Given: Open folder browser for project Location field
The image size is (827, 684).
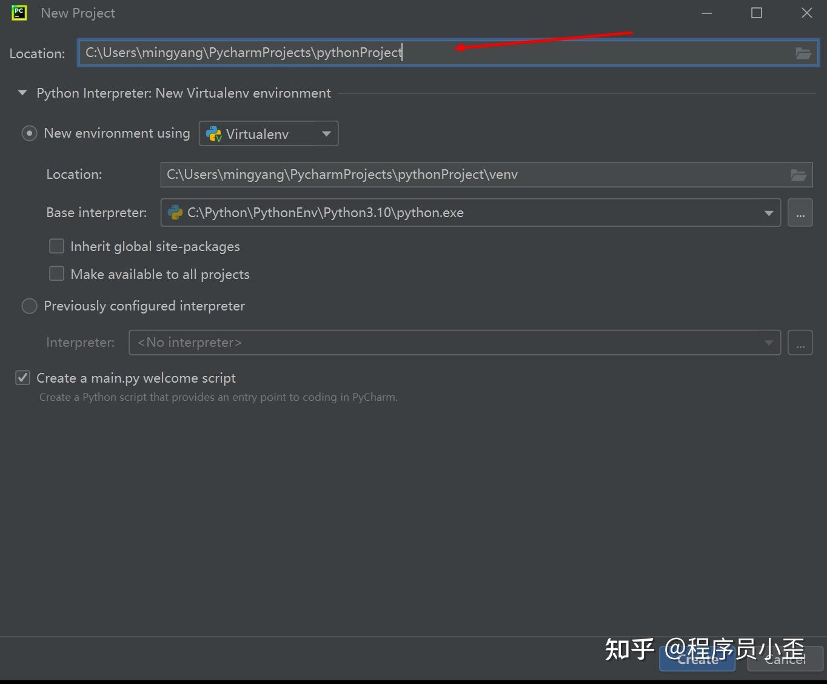Looking at the screenshot, I should [803, 53].
